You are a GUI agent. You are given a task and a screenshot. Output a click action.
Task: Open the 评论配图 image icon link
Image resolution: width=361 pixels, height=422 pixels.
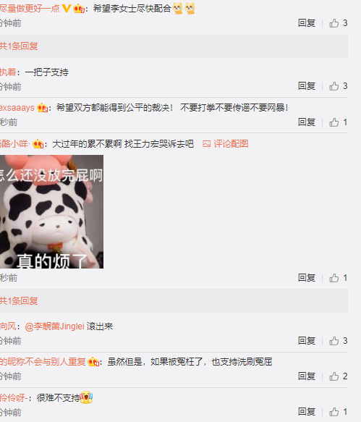226,144
